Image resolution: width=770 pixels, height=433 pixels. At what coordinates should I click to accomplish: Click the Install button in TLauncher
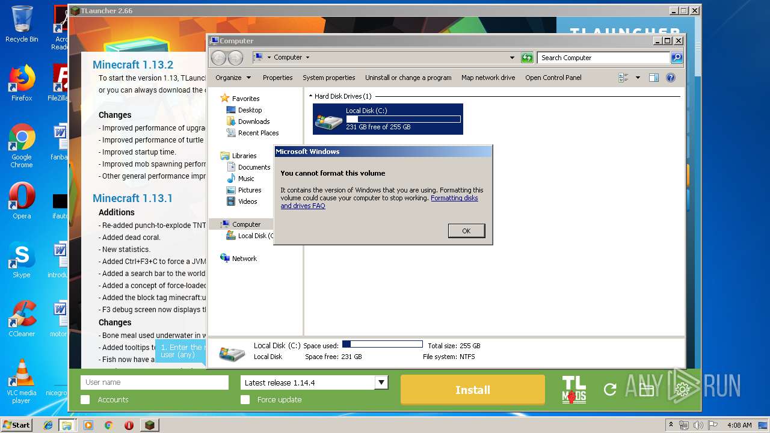(473, 390)
